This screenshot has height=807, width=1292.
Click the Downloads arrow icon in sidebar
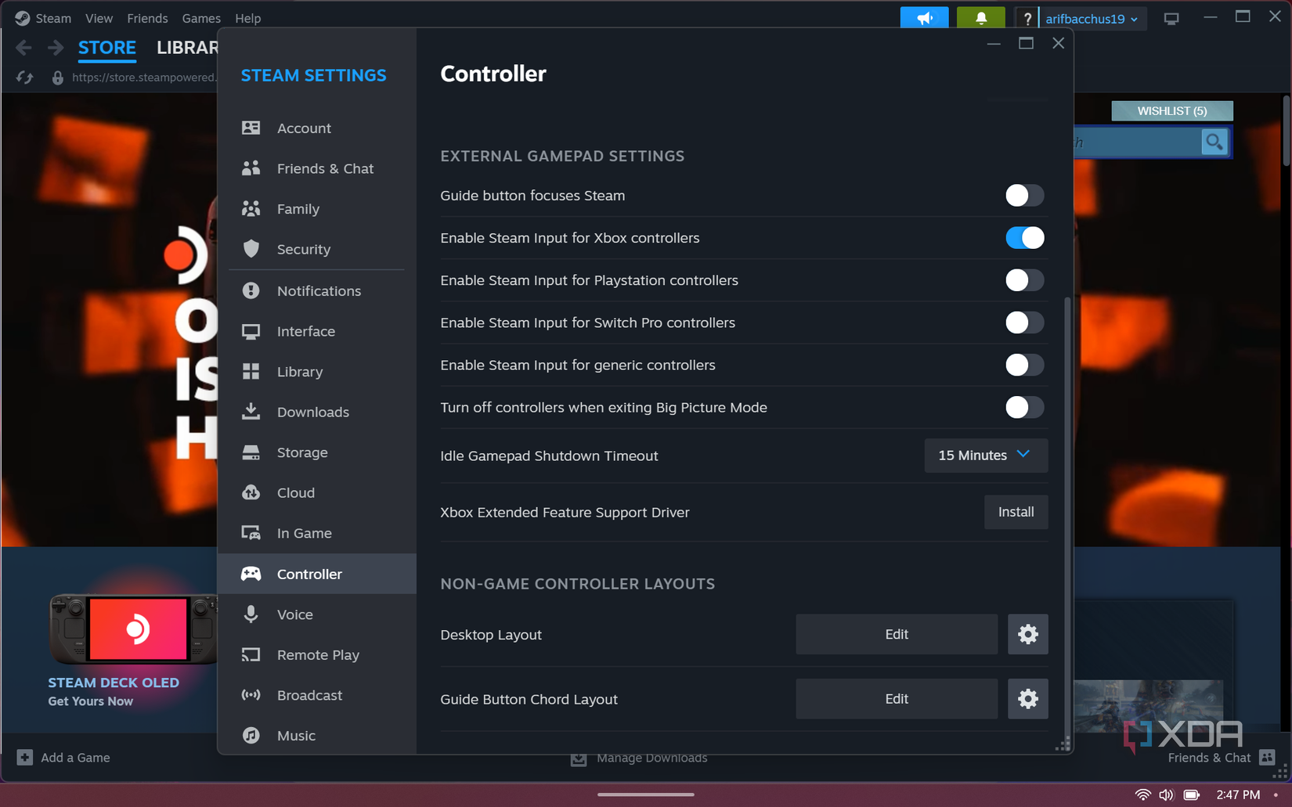(251, 412)
